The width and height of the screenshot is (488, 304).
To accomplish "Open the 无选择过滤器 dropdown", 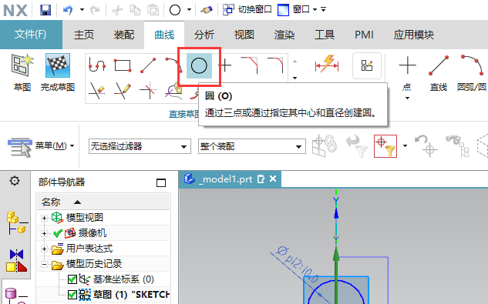I will coord(140,146).
